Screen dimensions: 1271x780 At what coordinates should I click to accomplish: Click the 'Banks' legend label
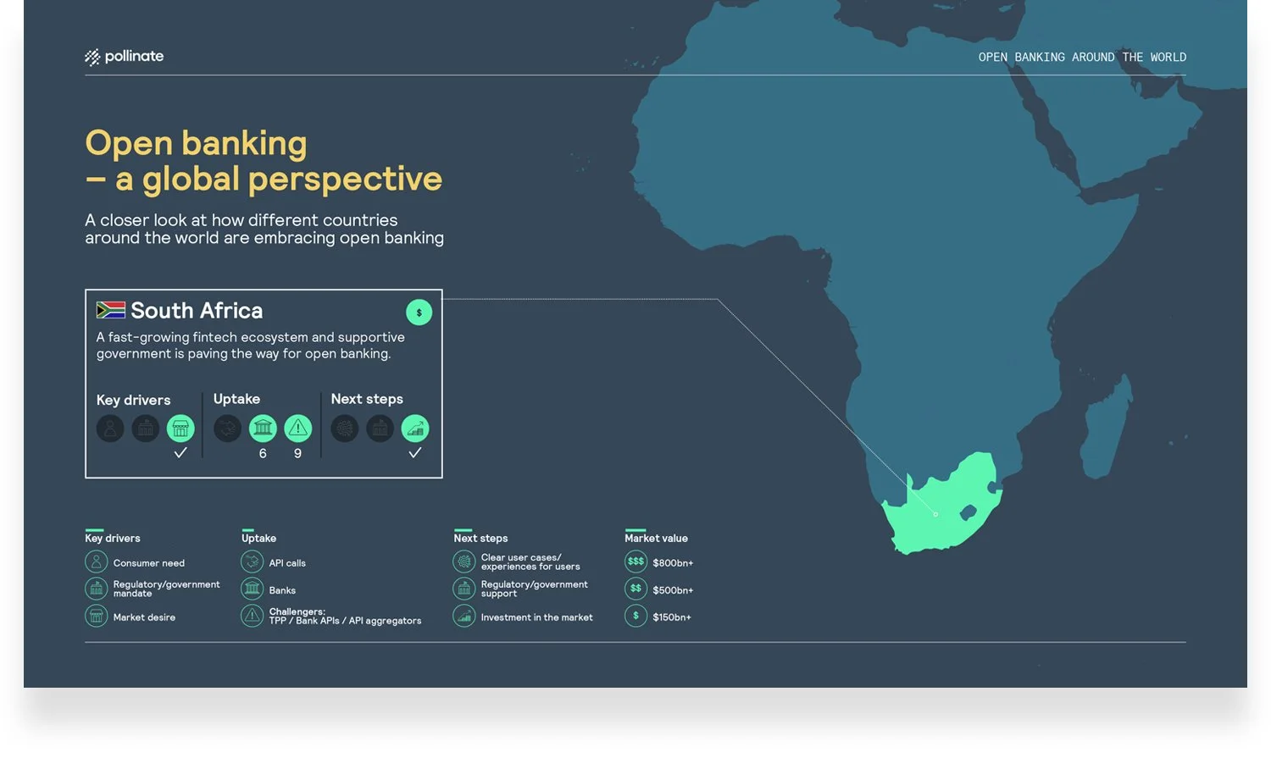click(x=282, y=590)
